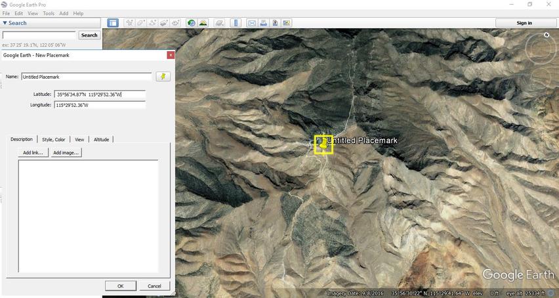Click the Record a Tour icon
Screen dimensions: 559x298
pos(175,23)
